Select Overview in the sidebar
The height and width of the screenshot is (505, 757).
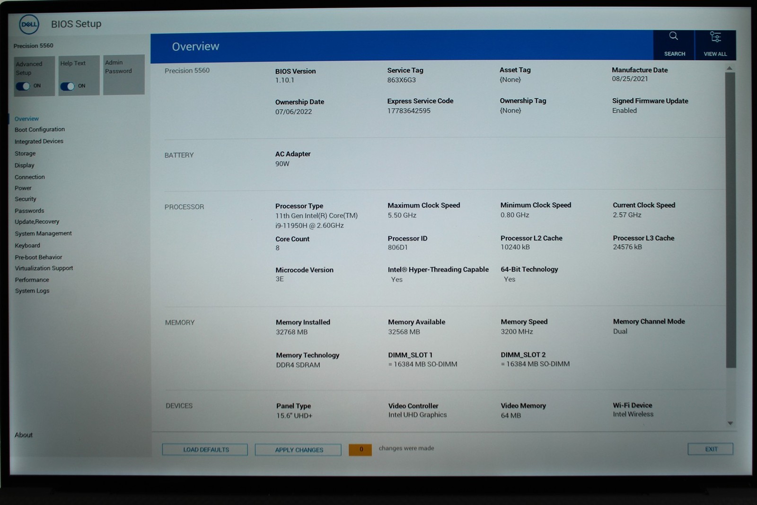click(26, 119)
